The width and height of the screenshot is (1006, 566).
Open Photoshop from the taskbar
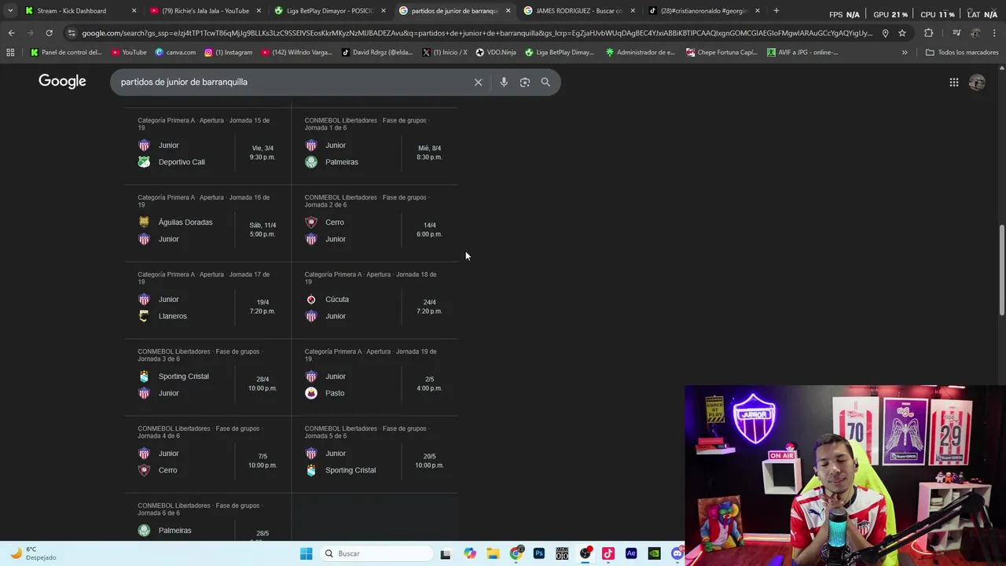point(539,553)
